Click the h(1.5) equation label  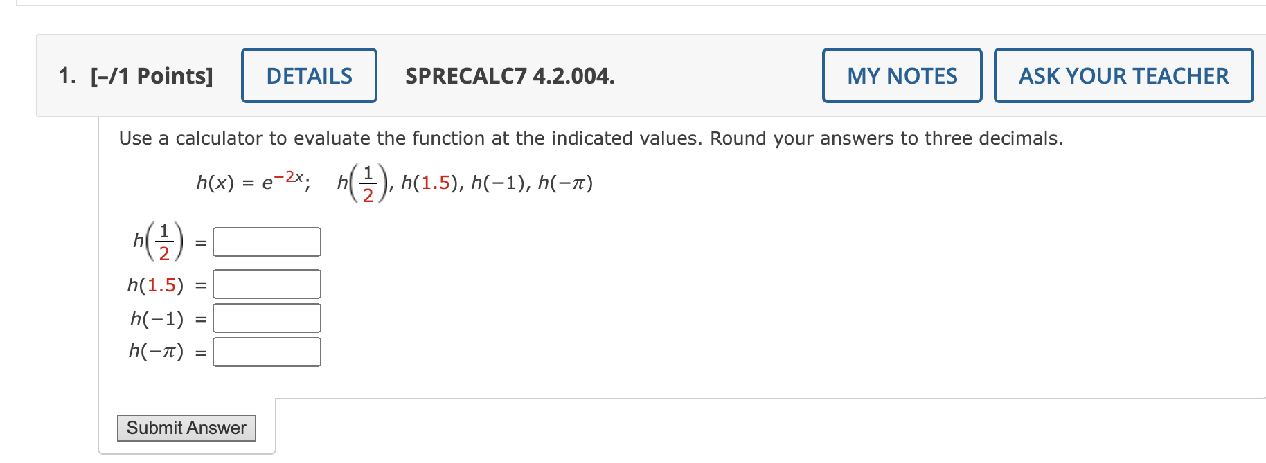click(x=154, y=284)
